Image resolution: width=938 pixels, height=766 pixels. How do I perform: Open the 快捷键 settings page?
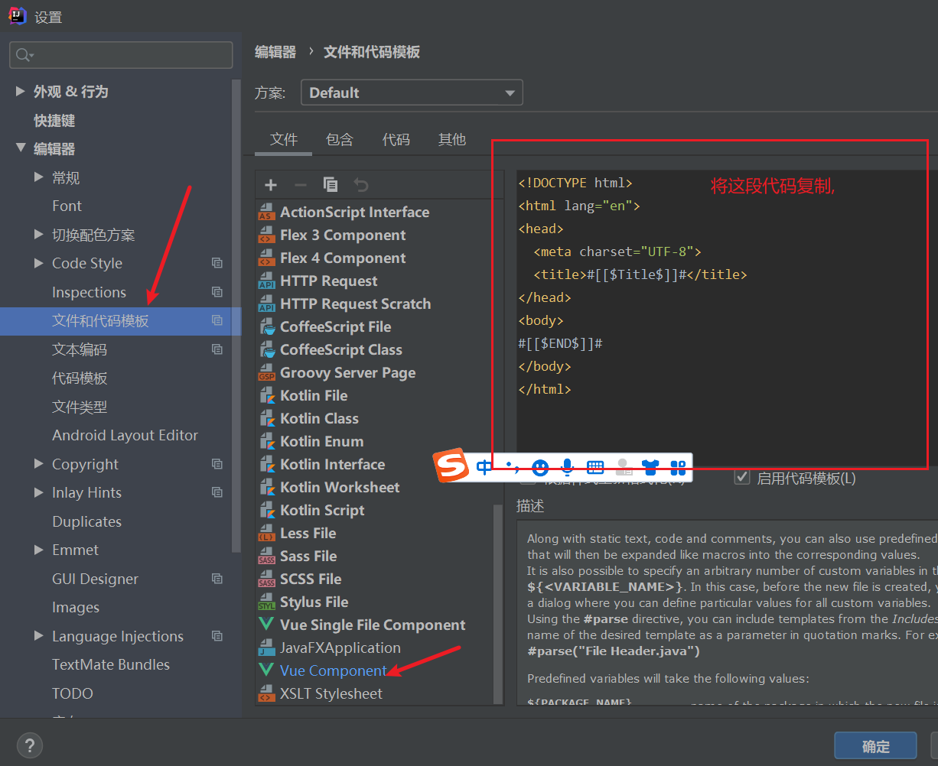[x=54, y=121]
